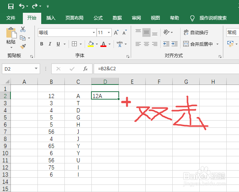Image resolution: width=239 pixels, height=192 pixels.
Task: Decrease cell indent
Action: tap(166, 44)
